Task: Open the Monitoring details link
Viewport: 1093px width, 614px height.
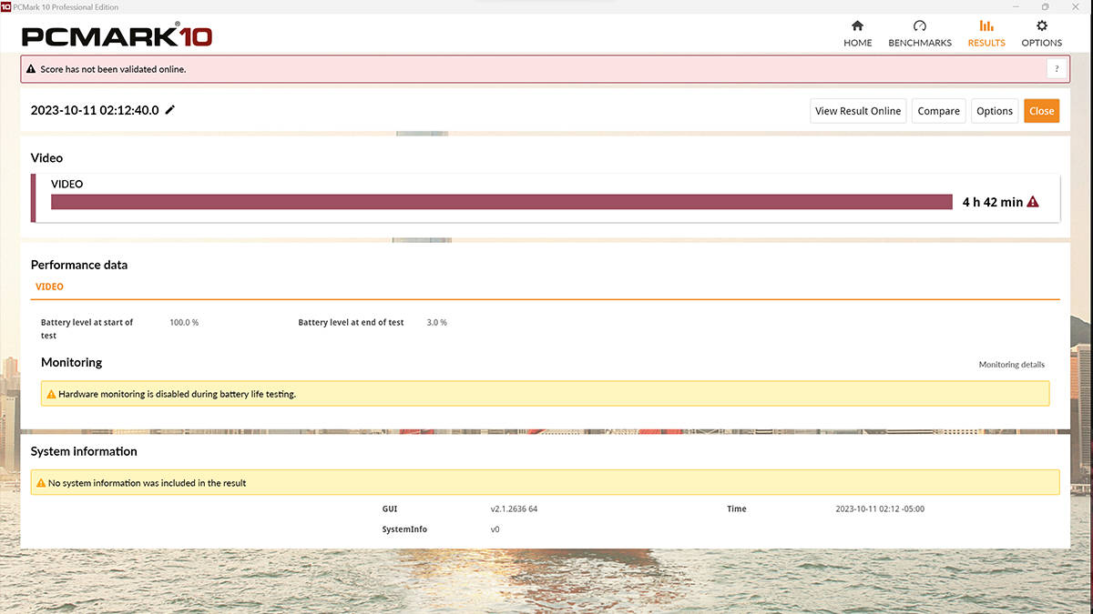Action: coord(1011,365)
